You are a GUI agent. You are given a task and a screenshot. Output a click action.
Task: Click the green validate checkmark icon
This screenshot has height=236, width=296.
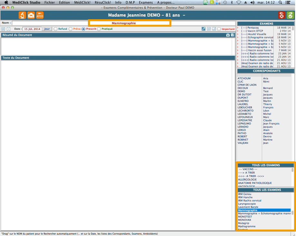tap(290, 15)
